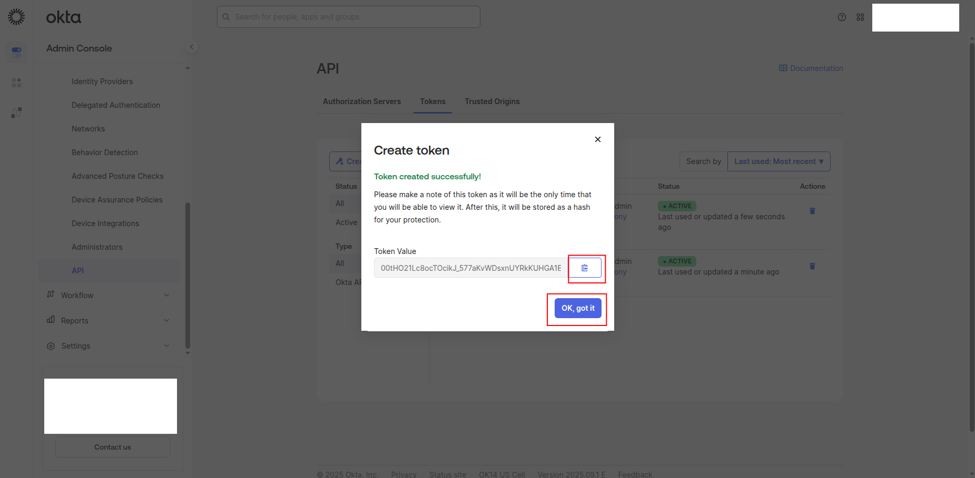Switch to Authorization Servers tab
The image size is (975, 478).
(362, 101)
